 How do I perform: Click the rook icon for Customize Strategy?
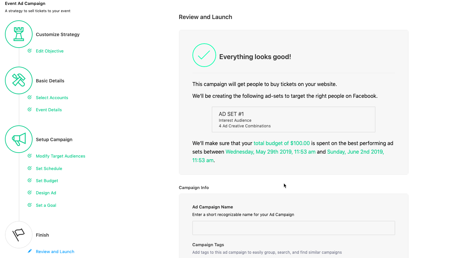pos(19,34)
